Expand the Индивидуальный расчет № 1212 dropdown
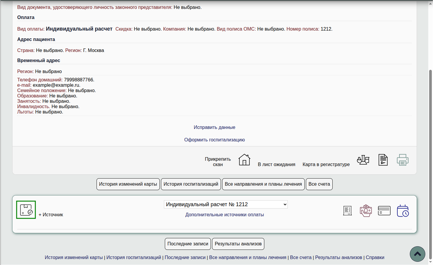 [x=226, y=204]
